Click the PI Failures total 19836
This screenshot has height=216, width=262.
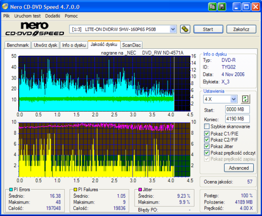pos(119,208)
